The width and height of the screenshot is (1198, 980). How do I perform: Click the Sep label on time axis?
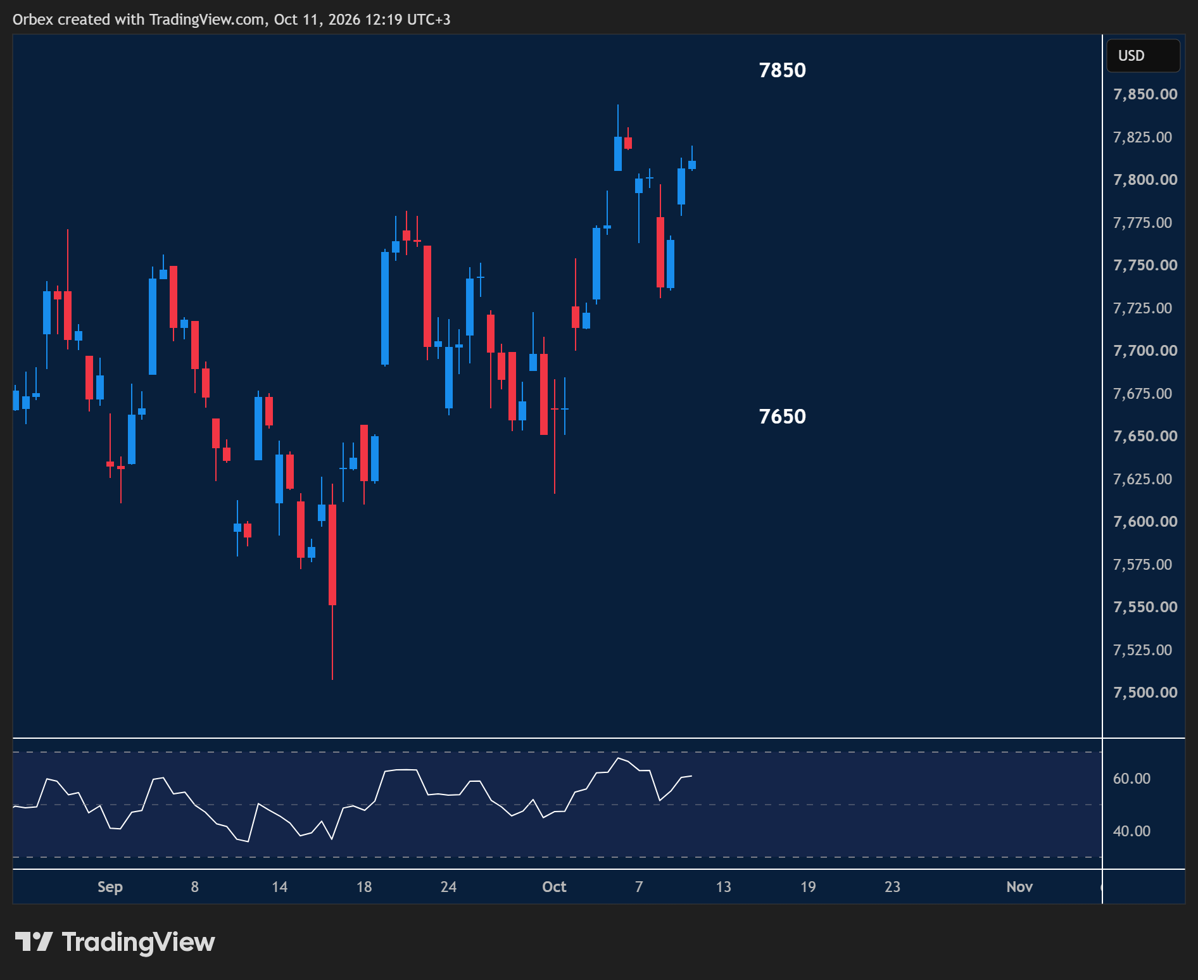pos(110,887)
